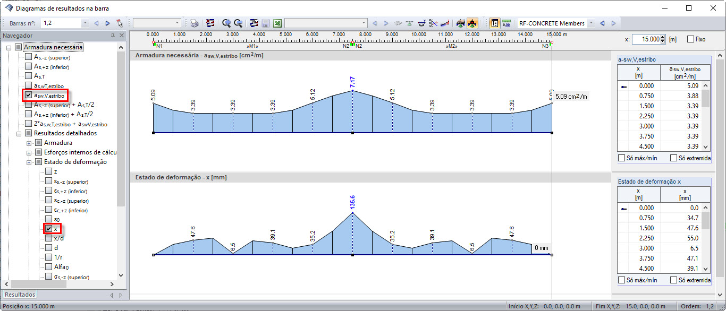This screenshot has width=726, height=311.
Task: Open the empty dropdown beside pick icon
Action: [x=178, y=23]
